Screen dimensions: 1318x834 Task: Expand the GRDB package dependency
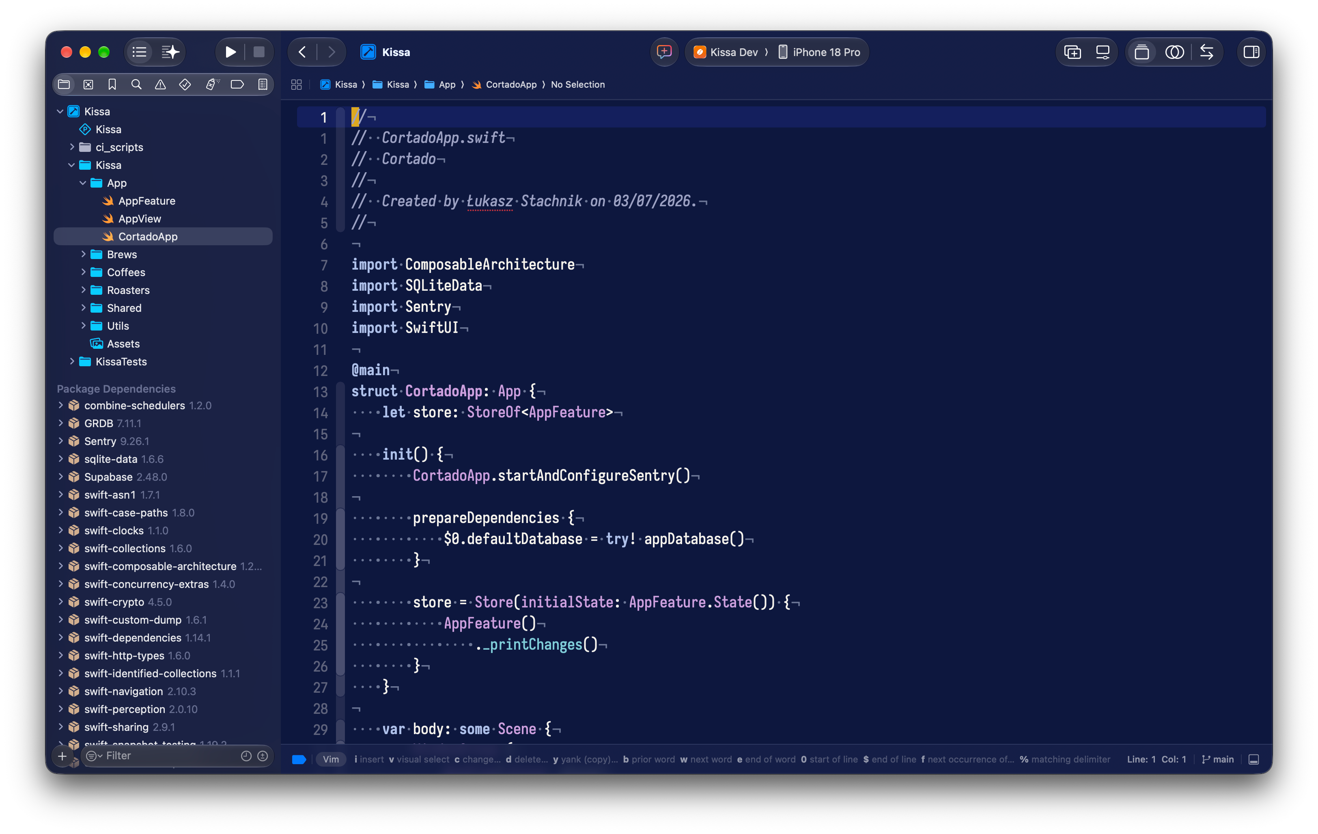pos(60,423)
